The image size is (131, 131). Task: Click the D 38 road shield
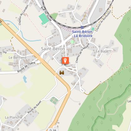pos(53,130)
